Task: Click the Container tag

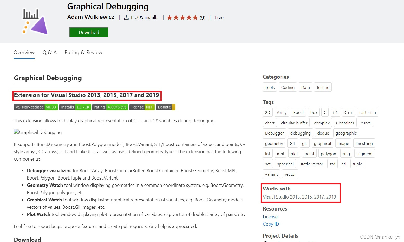Action: (x=345, y=123)
